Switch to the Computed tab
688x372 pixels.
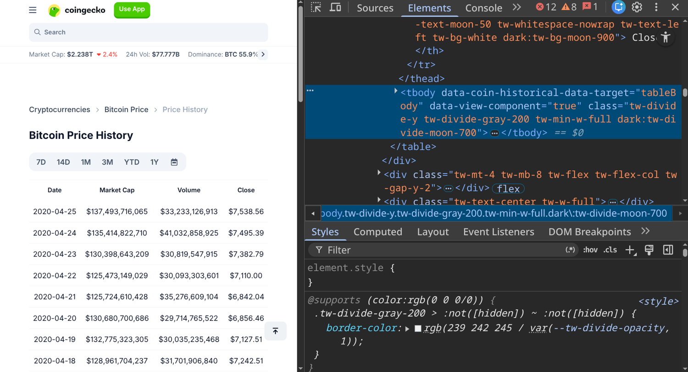click(378, 232)
